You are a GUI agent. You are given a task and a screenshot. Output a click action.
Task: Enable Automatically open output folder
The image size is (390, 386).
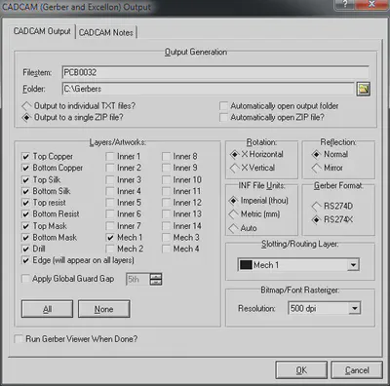tap(279, 106)
